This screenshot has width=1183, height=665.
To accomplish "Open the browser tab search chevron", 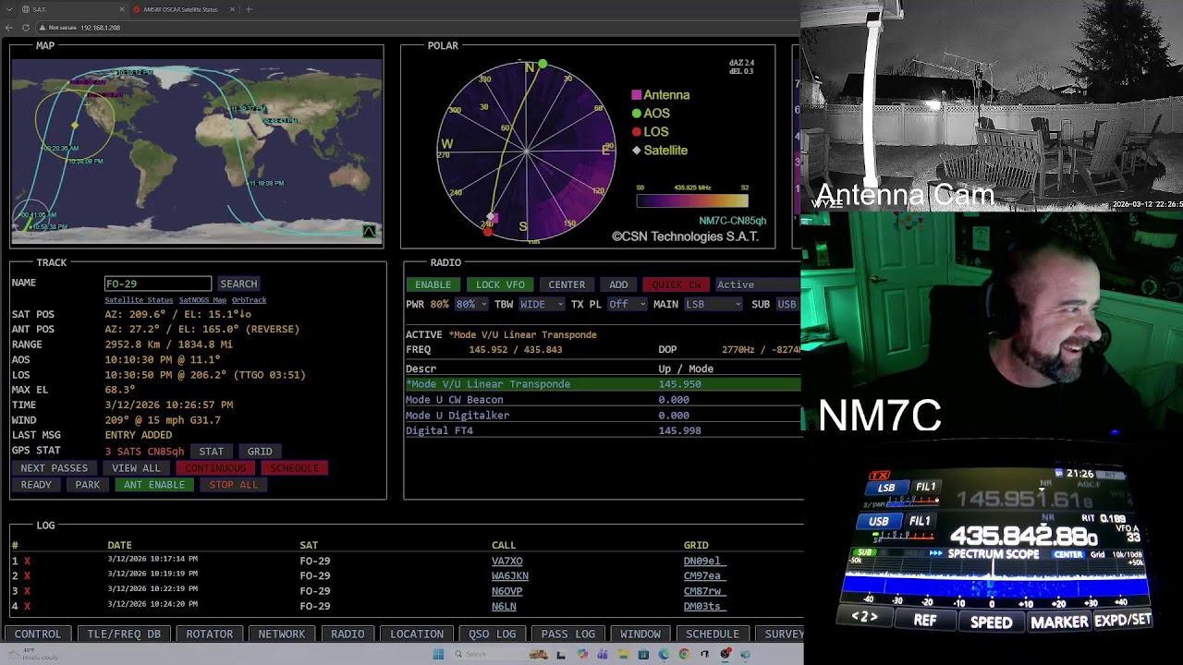I will (10, 9).
